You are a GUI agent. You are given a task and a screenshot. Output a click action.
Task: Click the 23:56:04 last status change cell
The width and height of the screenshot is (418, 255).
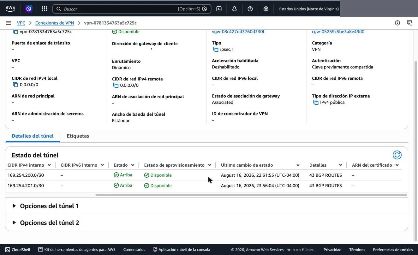coord(260,186)
